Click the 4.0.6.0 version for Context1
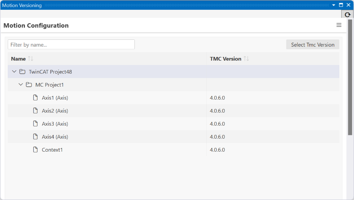 217,150
